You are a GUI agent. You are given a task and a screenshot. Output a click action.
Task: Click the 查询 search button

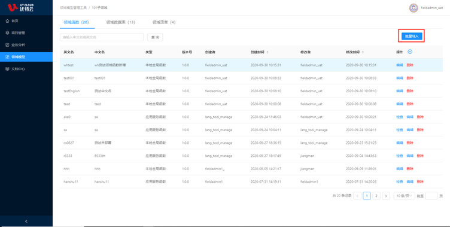155,37
